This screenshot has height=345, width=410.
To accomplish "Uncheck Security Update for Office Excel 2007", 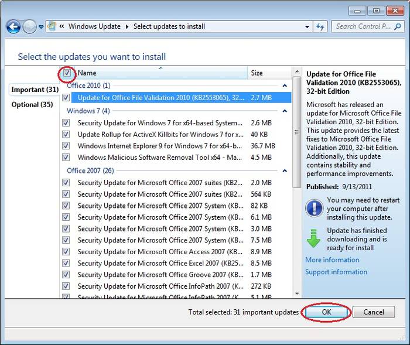I will click(x=66, y=263).
